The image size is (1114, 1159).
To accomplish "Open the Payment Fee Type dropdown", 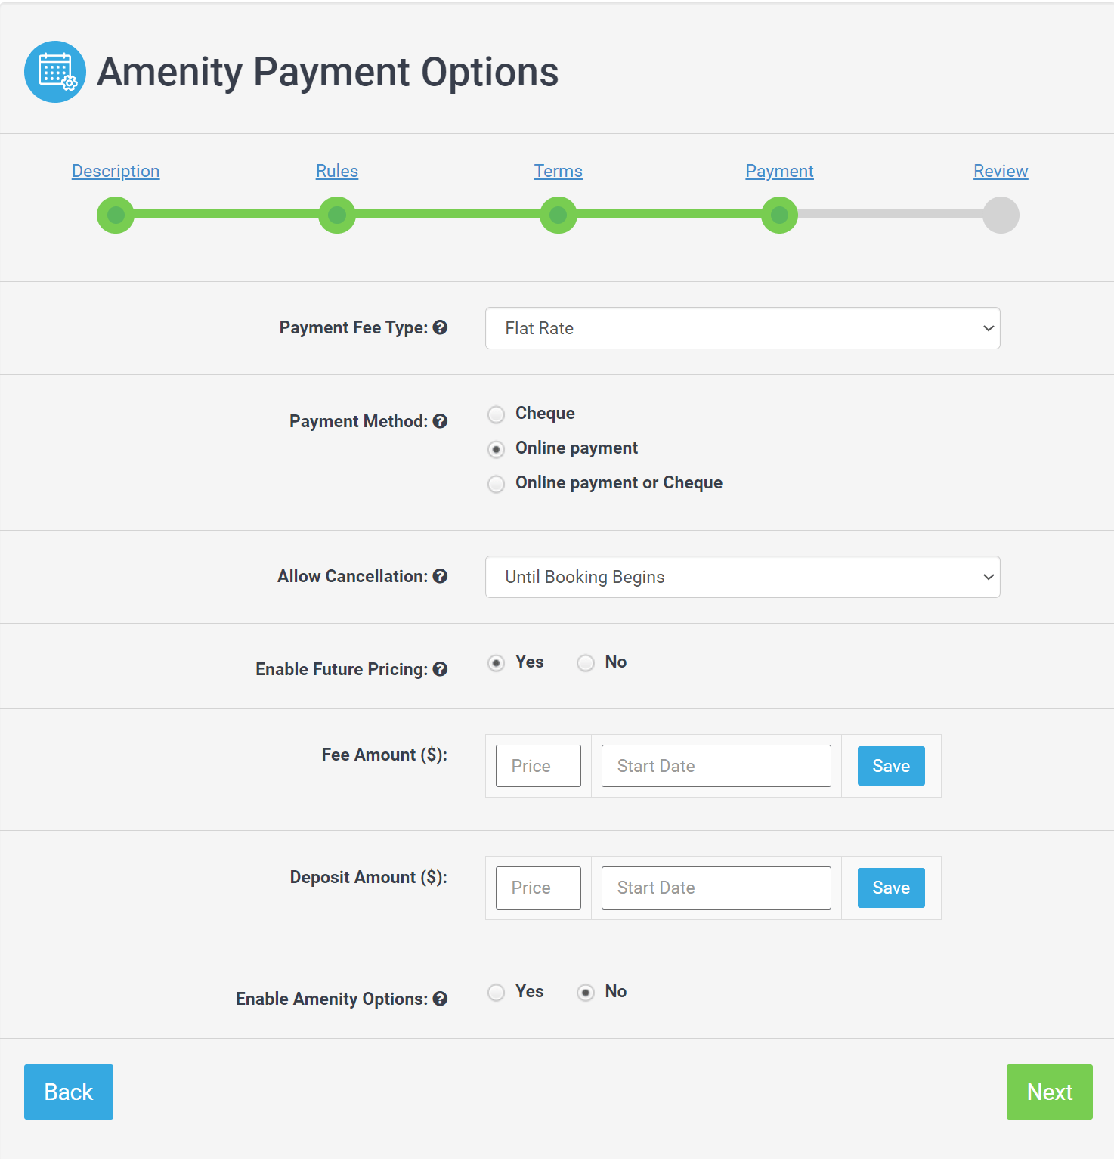I will pos(742,328).
